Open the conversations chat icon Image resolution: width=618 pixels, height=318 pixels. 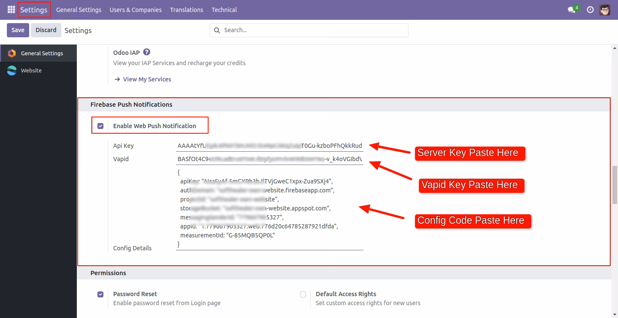tap(572, 10)
